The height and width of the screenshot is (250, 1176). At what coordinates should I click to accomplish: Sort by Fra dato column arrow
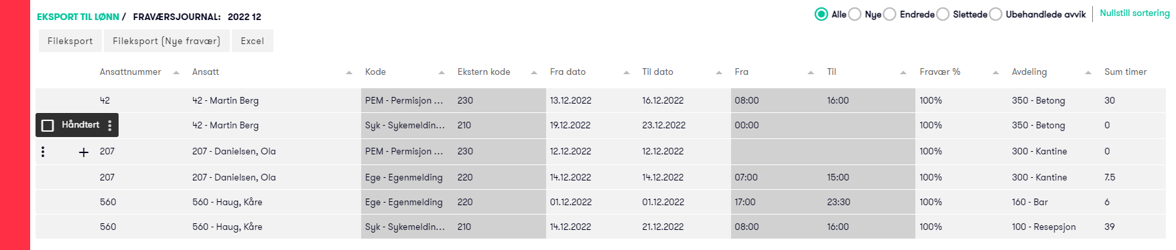(x=627, y=72)
